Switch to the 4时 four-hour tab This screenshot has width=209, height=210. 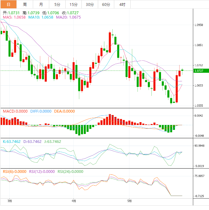pos(122,4)
